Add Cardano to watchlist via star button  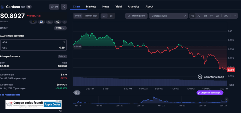[54, 7]
